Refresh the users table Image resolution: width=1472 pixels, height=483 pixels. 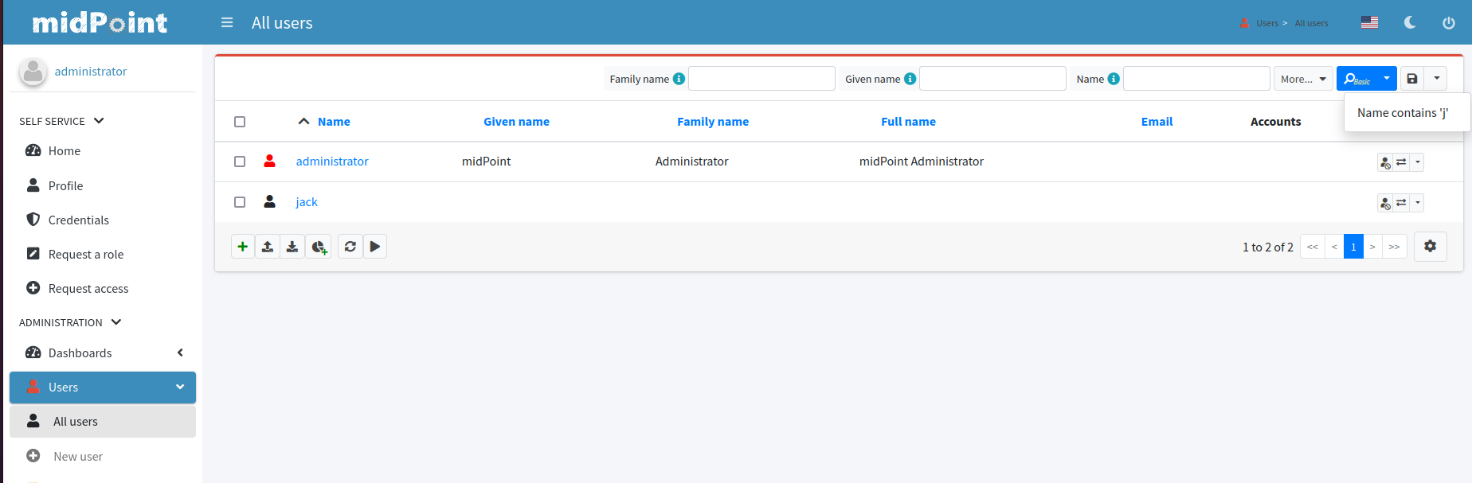click(x=350, y=247)
